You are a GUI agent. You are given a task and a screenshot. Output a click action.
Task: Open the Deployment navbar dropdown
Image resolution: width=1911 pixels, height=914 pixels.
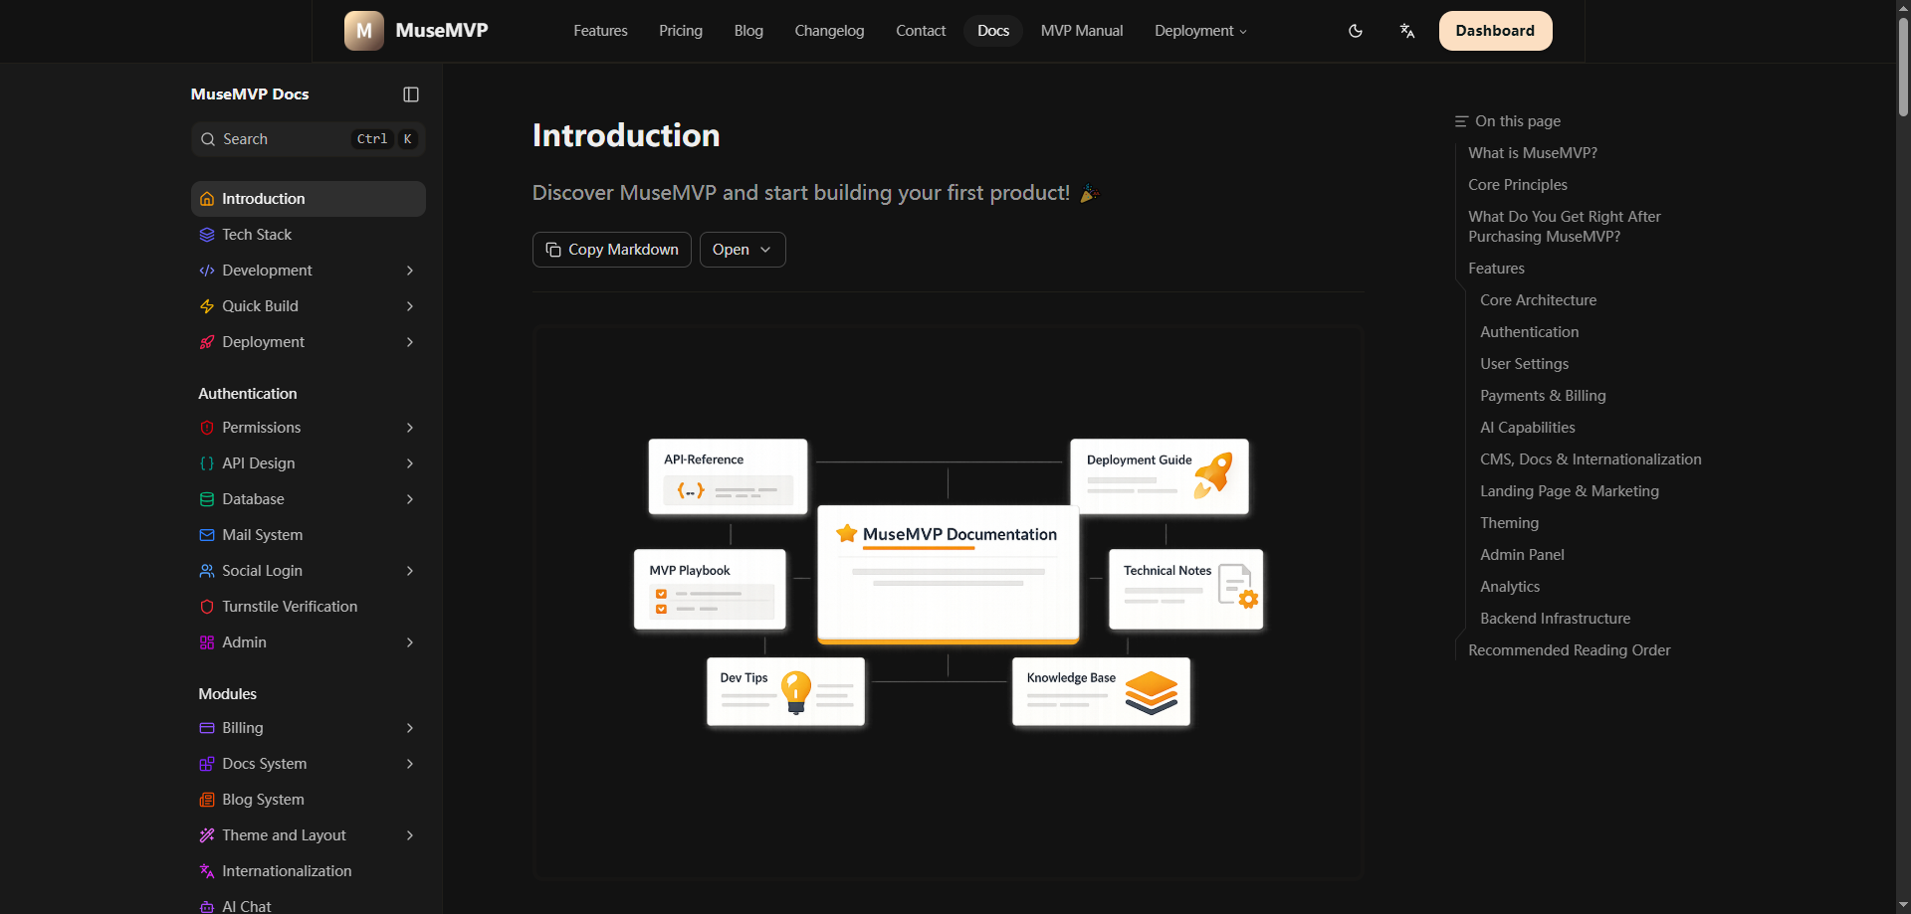[1199, 31]
